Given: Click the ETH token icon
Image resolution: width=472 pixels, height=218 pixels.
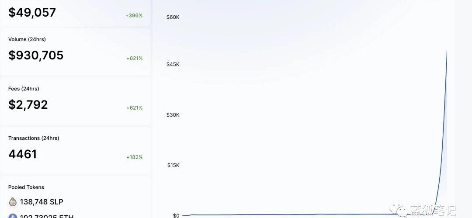Looking at the screenshot, I should click(13, 215).
